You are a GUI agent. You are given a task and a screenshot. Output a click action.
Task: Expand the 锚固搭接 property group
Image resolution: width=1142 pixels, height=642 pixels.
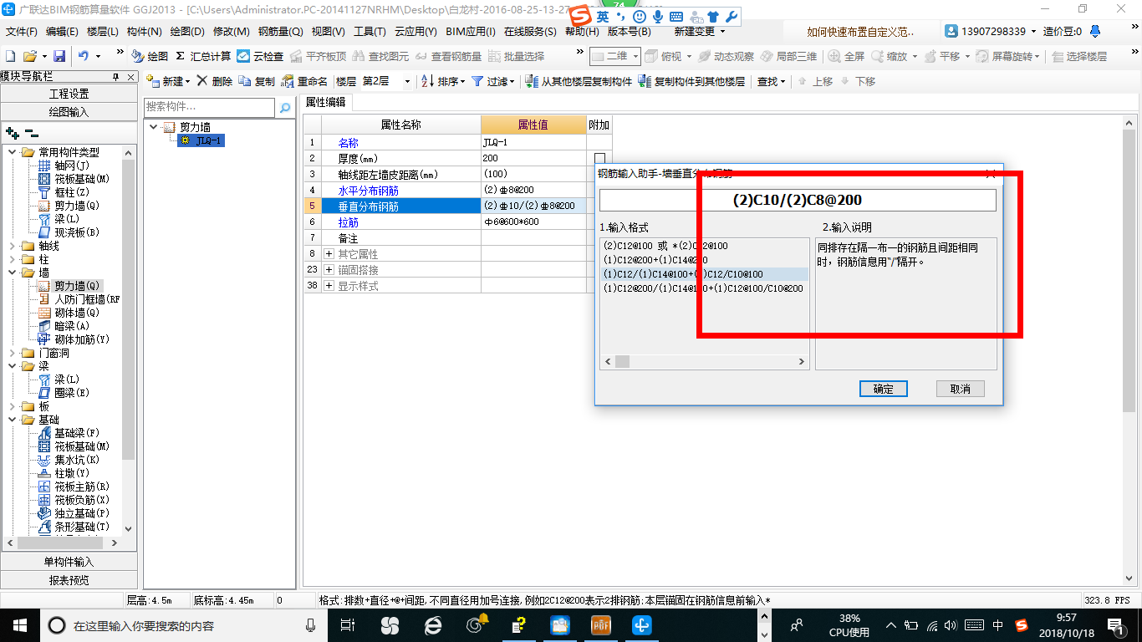point(329,269)
